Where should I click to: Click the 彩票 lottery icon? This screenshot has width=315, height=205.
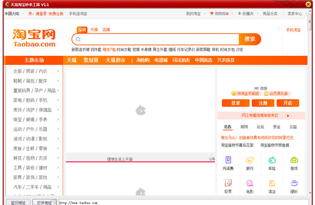(x=228, y=183)
